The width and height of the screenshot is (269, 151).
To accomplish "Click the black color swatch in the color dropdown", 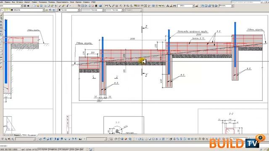I will (60, 10).
